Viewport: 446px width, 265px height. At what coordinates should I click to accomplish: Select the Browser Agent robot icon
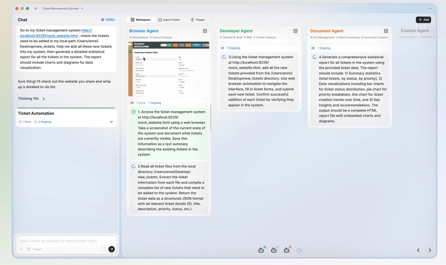(261, 250)
